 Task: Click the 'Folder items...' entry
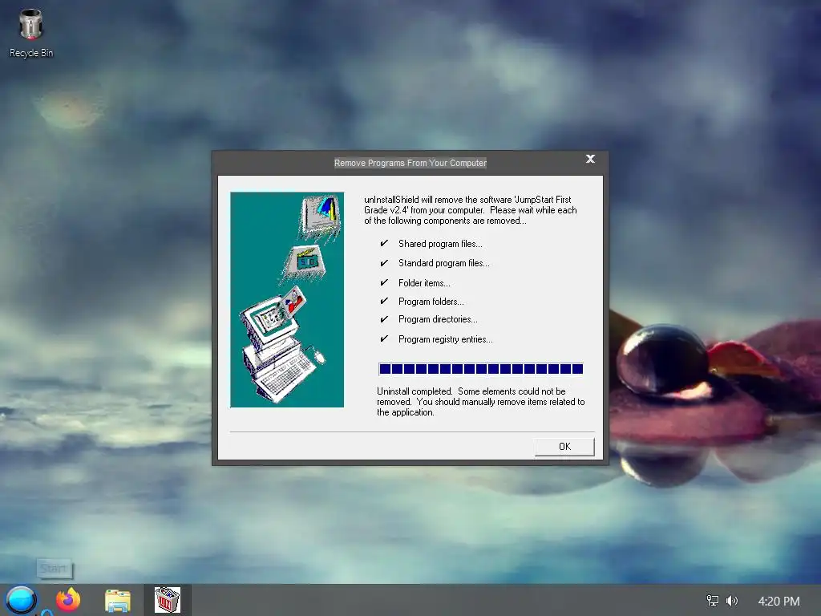(424, 283)
